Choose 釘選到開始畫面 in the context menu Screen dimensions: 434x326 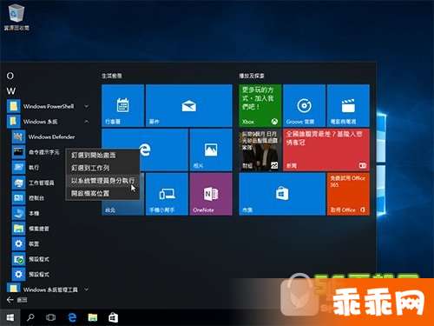click(102, 155)
